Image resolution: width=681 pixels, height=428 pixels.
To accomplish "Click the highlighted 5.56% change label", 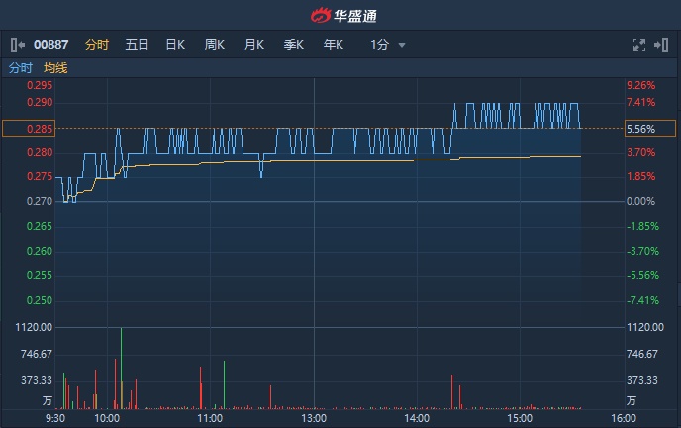I will pyautogui.click(x=650, y=129).
